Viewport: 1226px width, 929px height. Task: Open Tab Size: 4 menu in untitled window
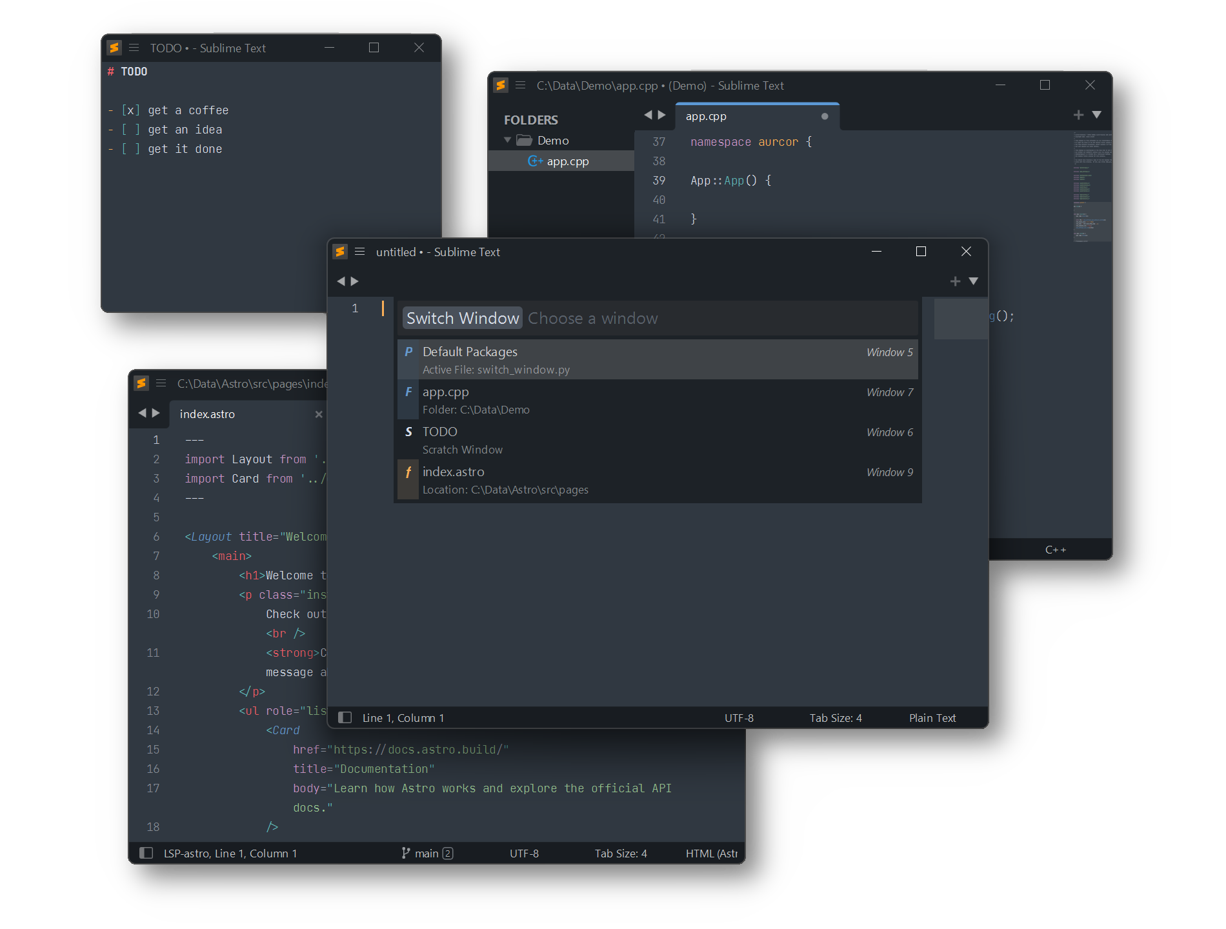(x=836, y=717)
